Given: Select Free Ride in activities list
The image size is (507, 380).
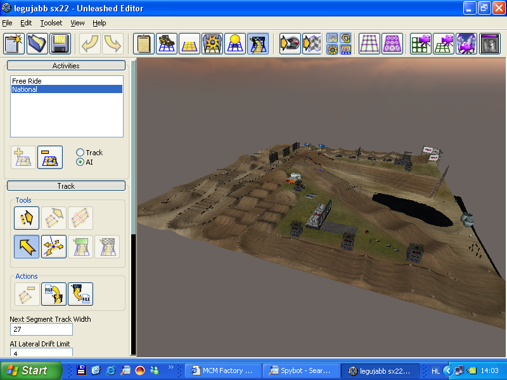Looking at the screenshot, I should tap(27, 81).
